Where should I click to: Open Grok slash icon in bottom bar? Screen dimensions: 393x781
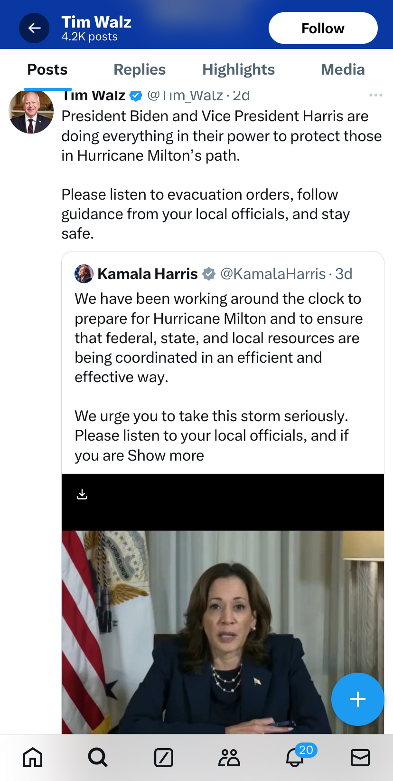click(164, 757)
